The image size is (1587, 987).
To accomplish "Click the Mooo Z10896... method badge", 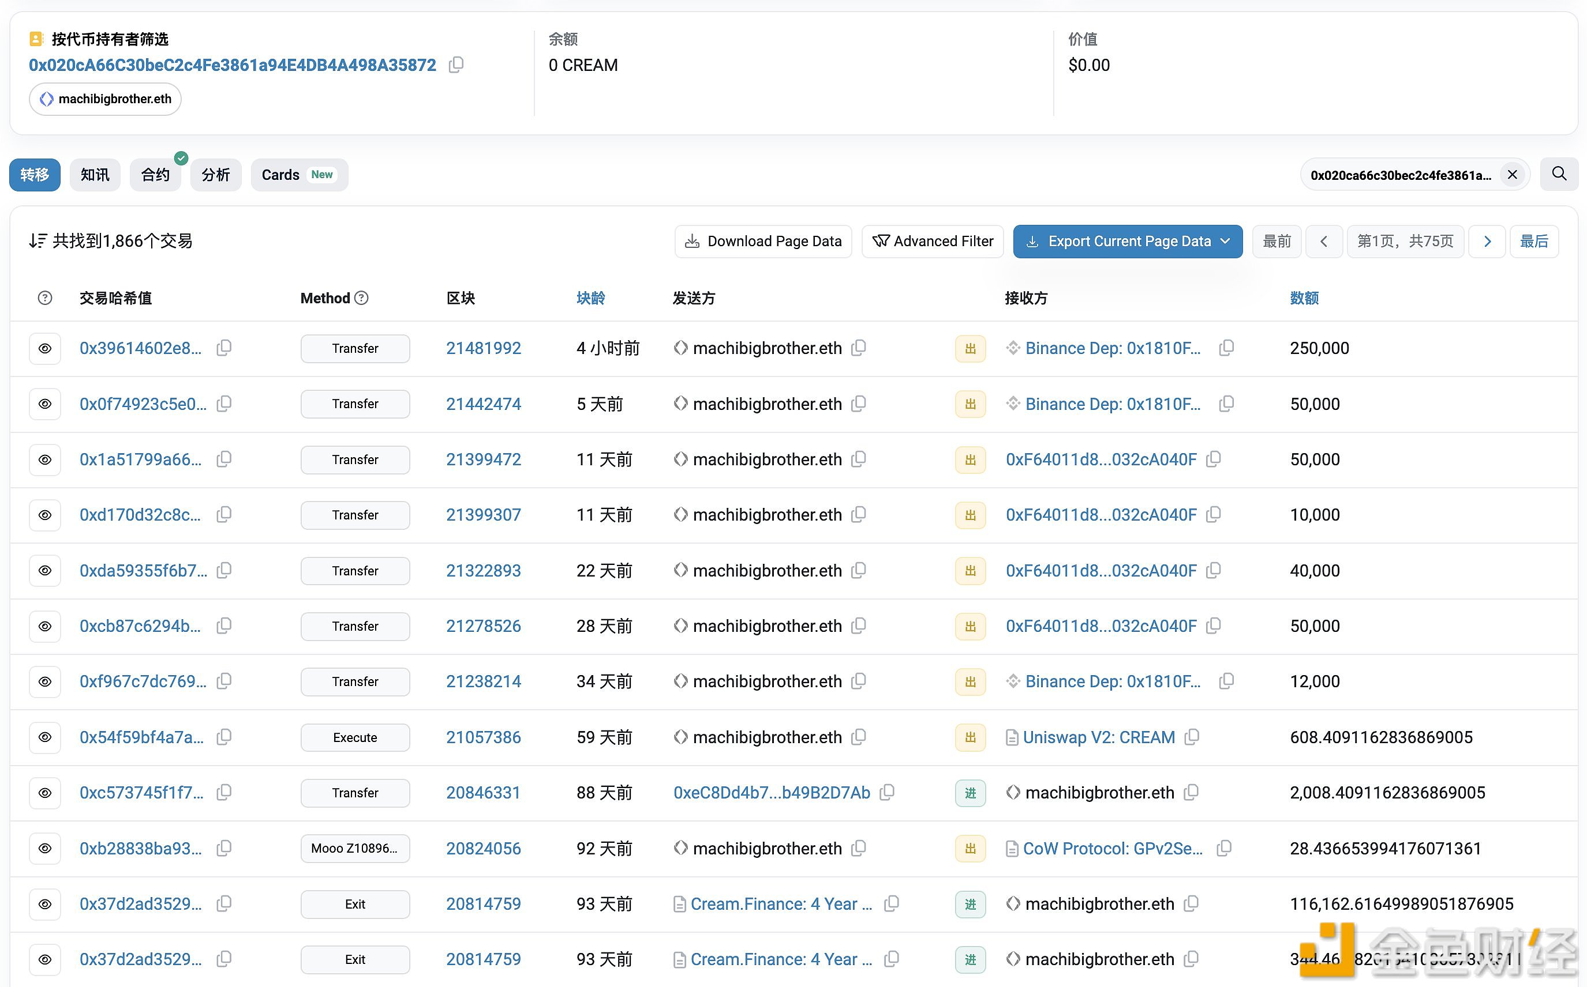I will coord(355,848).
